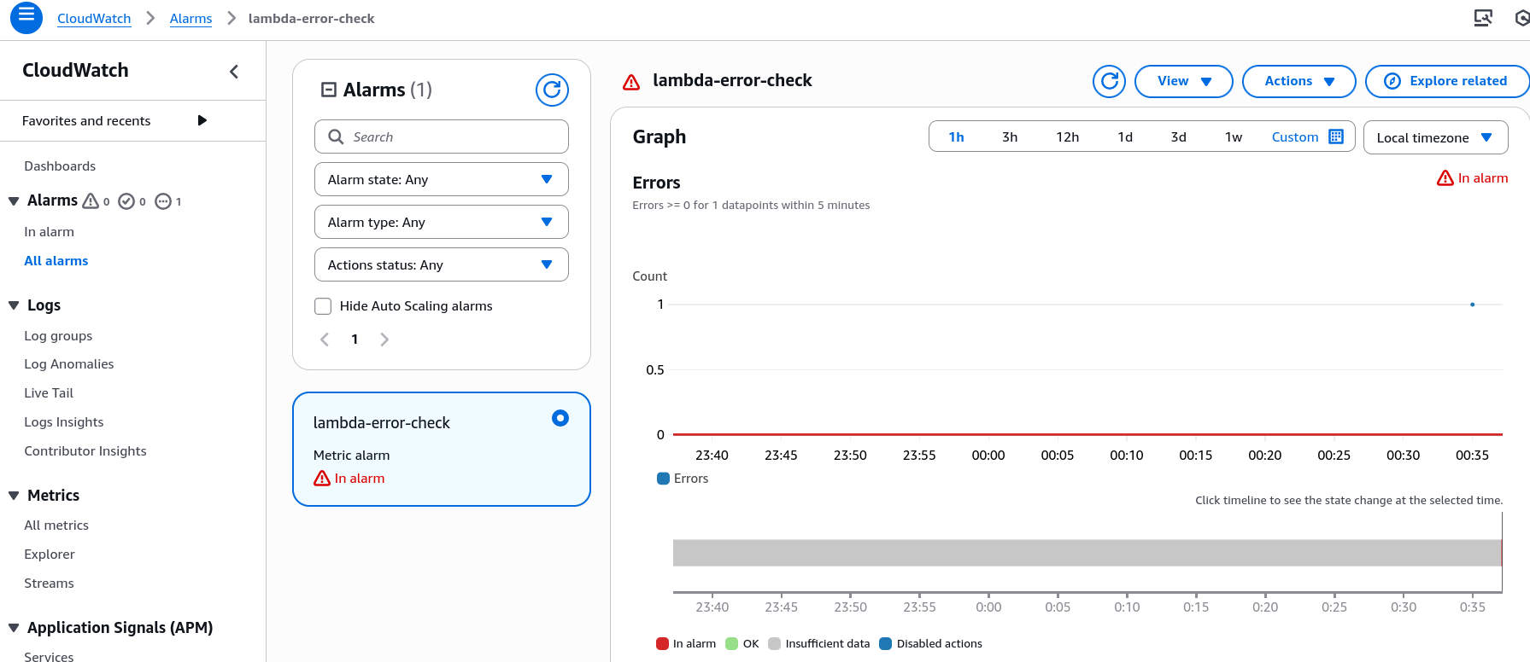Select the 3h time range
The image size is (1530, 662).
1010,136
